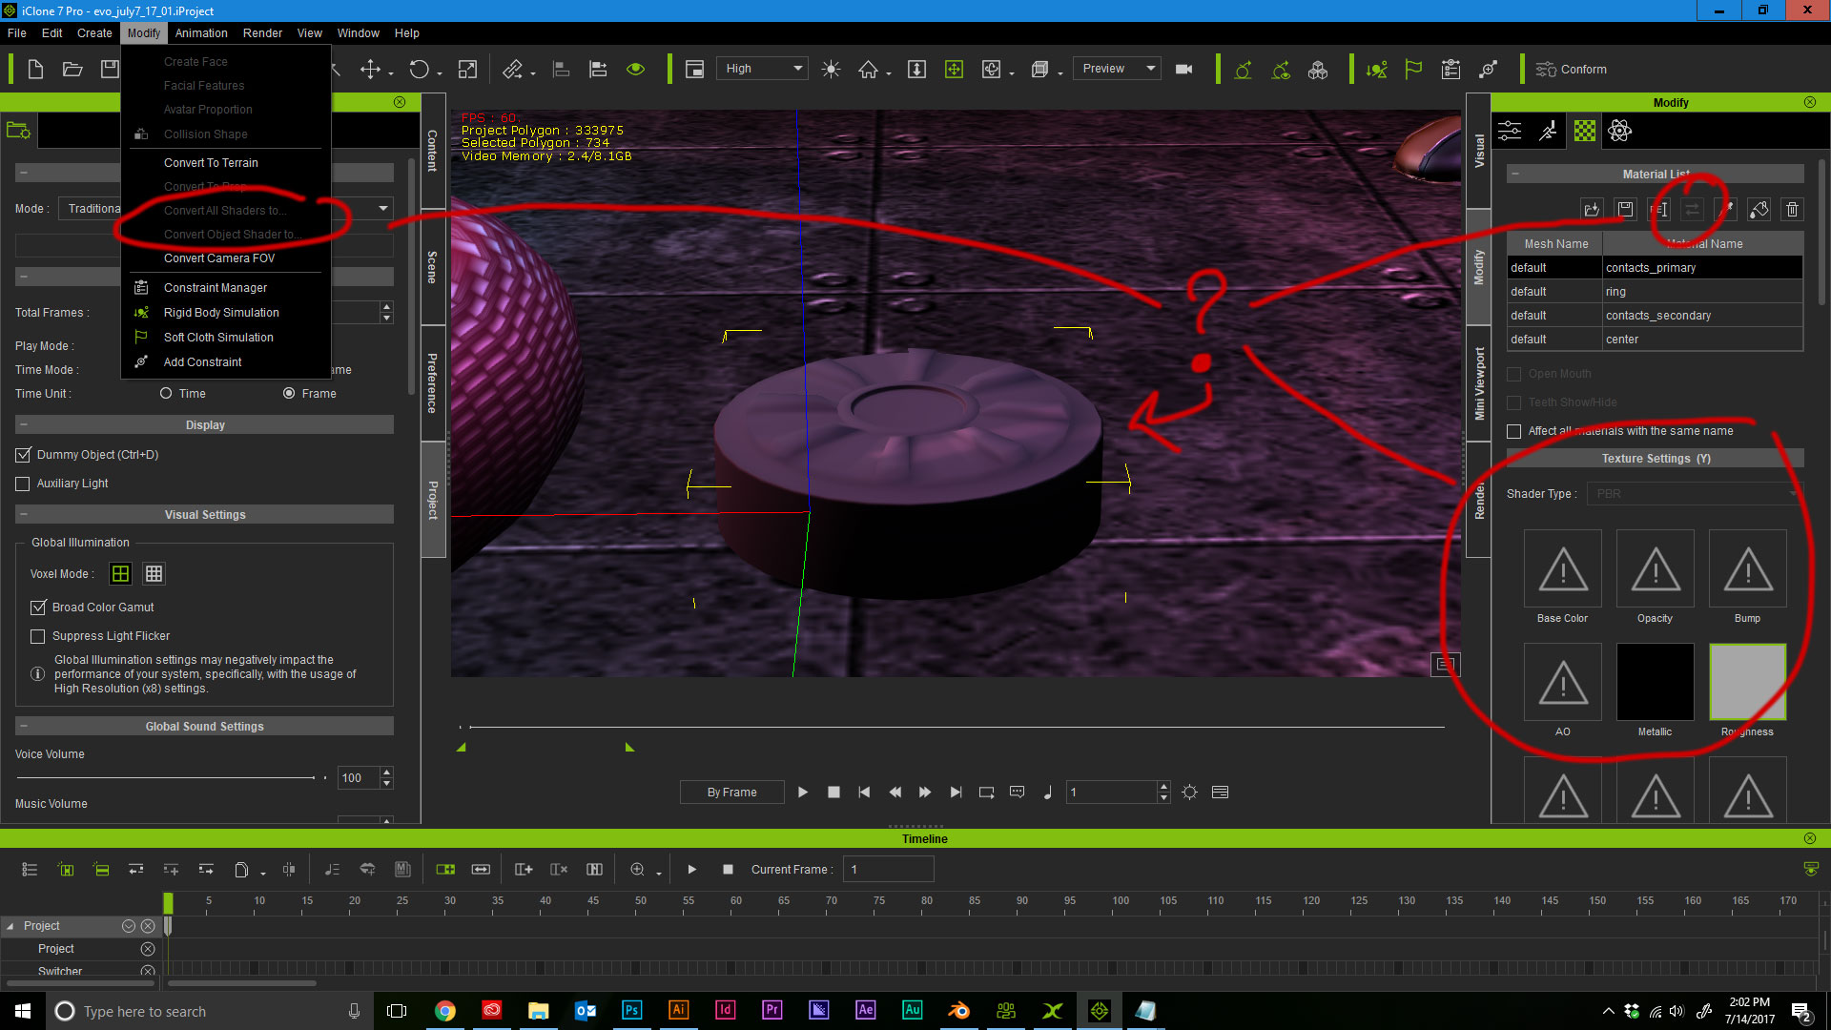Click the Bump texture slot
Screen dimensions: 1831x1030
(x=1747, y=568)
